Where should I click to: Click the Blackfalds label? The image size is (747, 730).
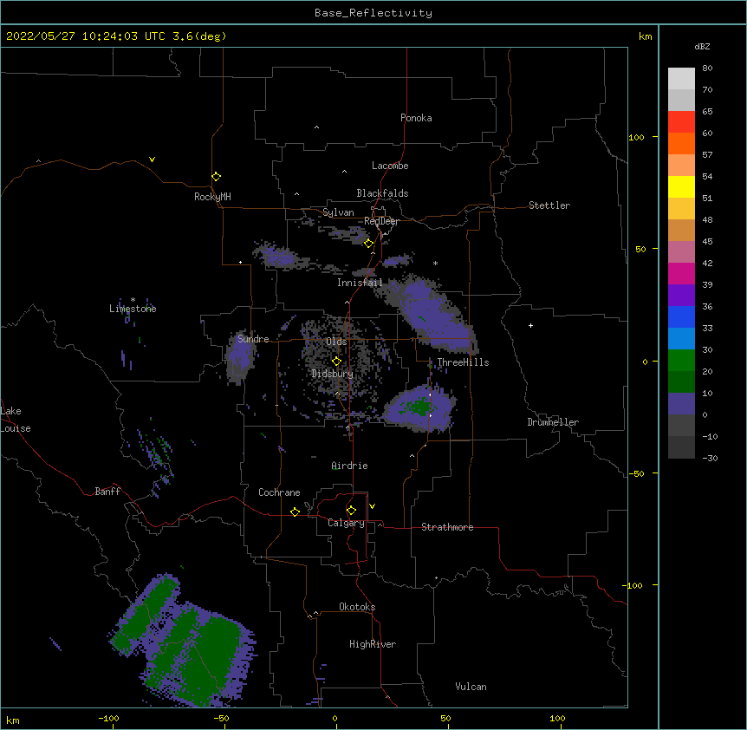pyautogui.click(x=382, y=193)
